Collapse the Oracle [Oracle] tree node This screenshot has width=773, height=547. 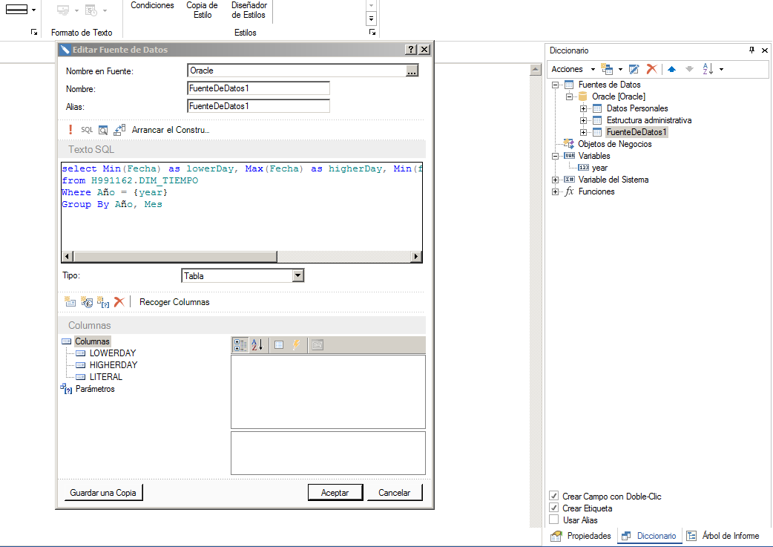point(569,96)
